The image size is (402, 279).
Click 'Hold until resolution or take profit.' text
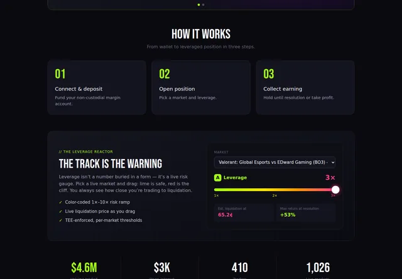click(299, 97)
